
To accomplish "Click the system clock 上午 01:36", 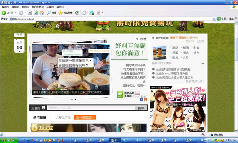I will [230, 140].
